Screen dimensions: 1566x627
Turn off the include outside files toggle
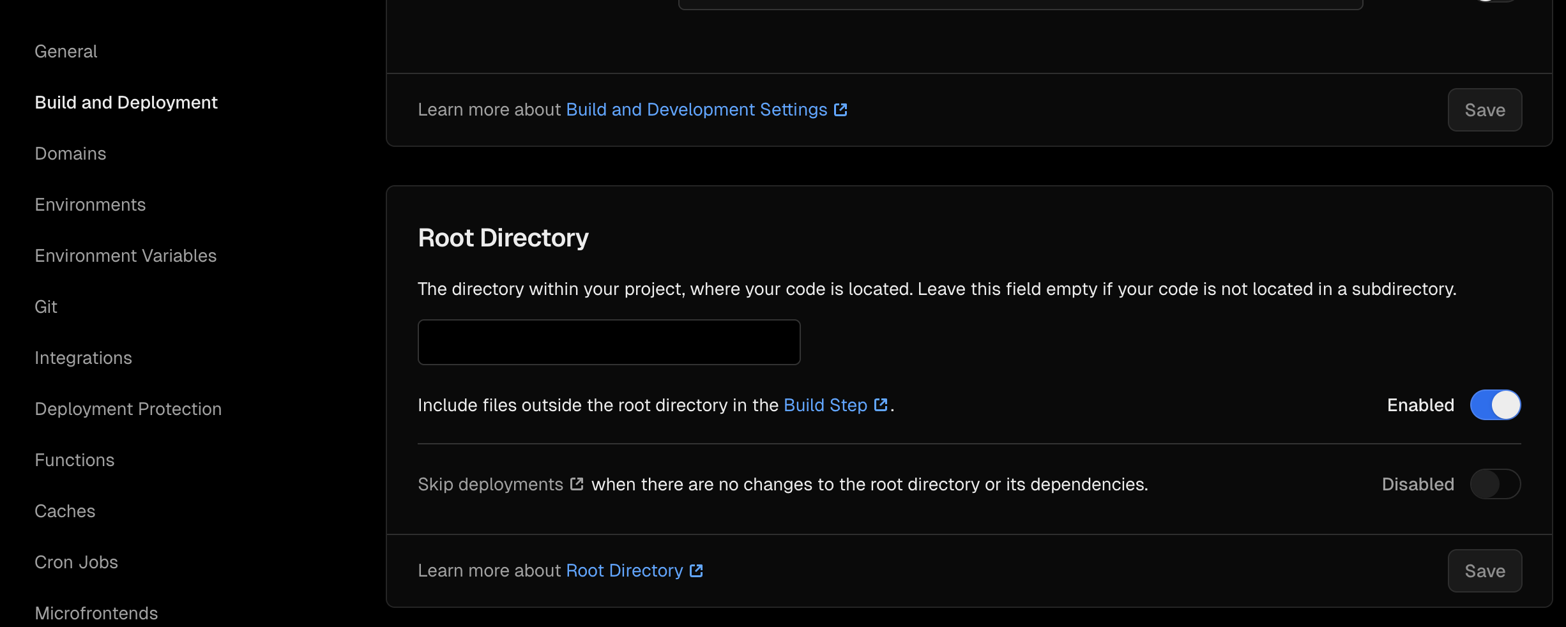tap(1494, 405)
